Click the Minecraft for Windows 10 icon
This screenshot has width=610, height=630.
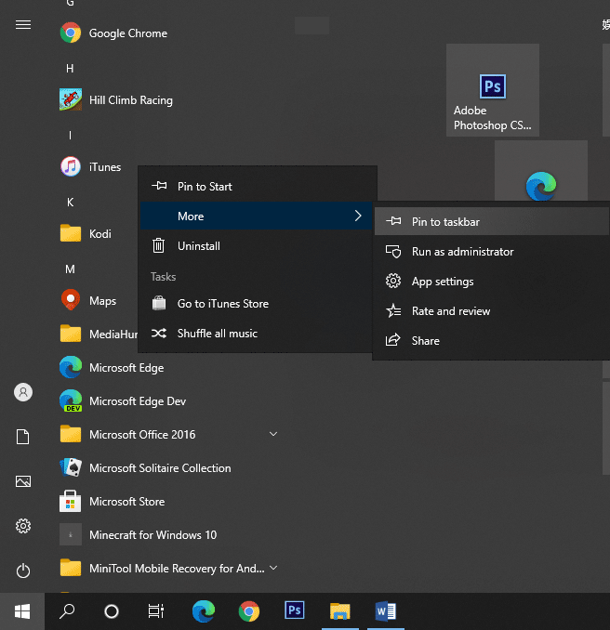(71, 535)
